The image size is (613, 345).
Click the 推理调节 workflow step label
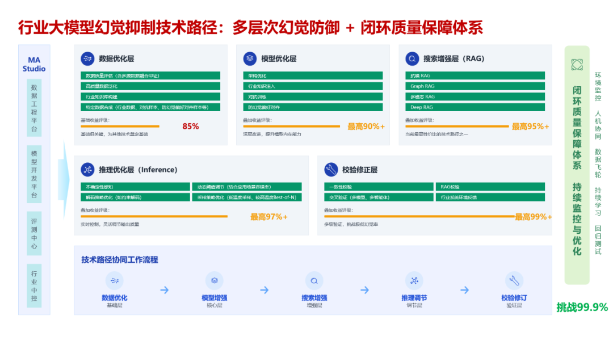(414, 298)
